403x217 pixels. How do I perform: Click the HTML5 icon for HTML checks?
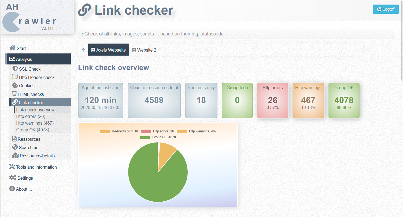(14, 94)
